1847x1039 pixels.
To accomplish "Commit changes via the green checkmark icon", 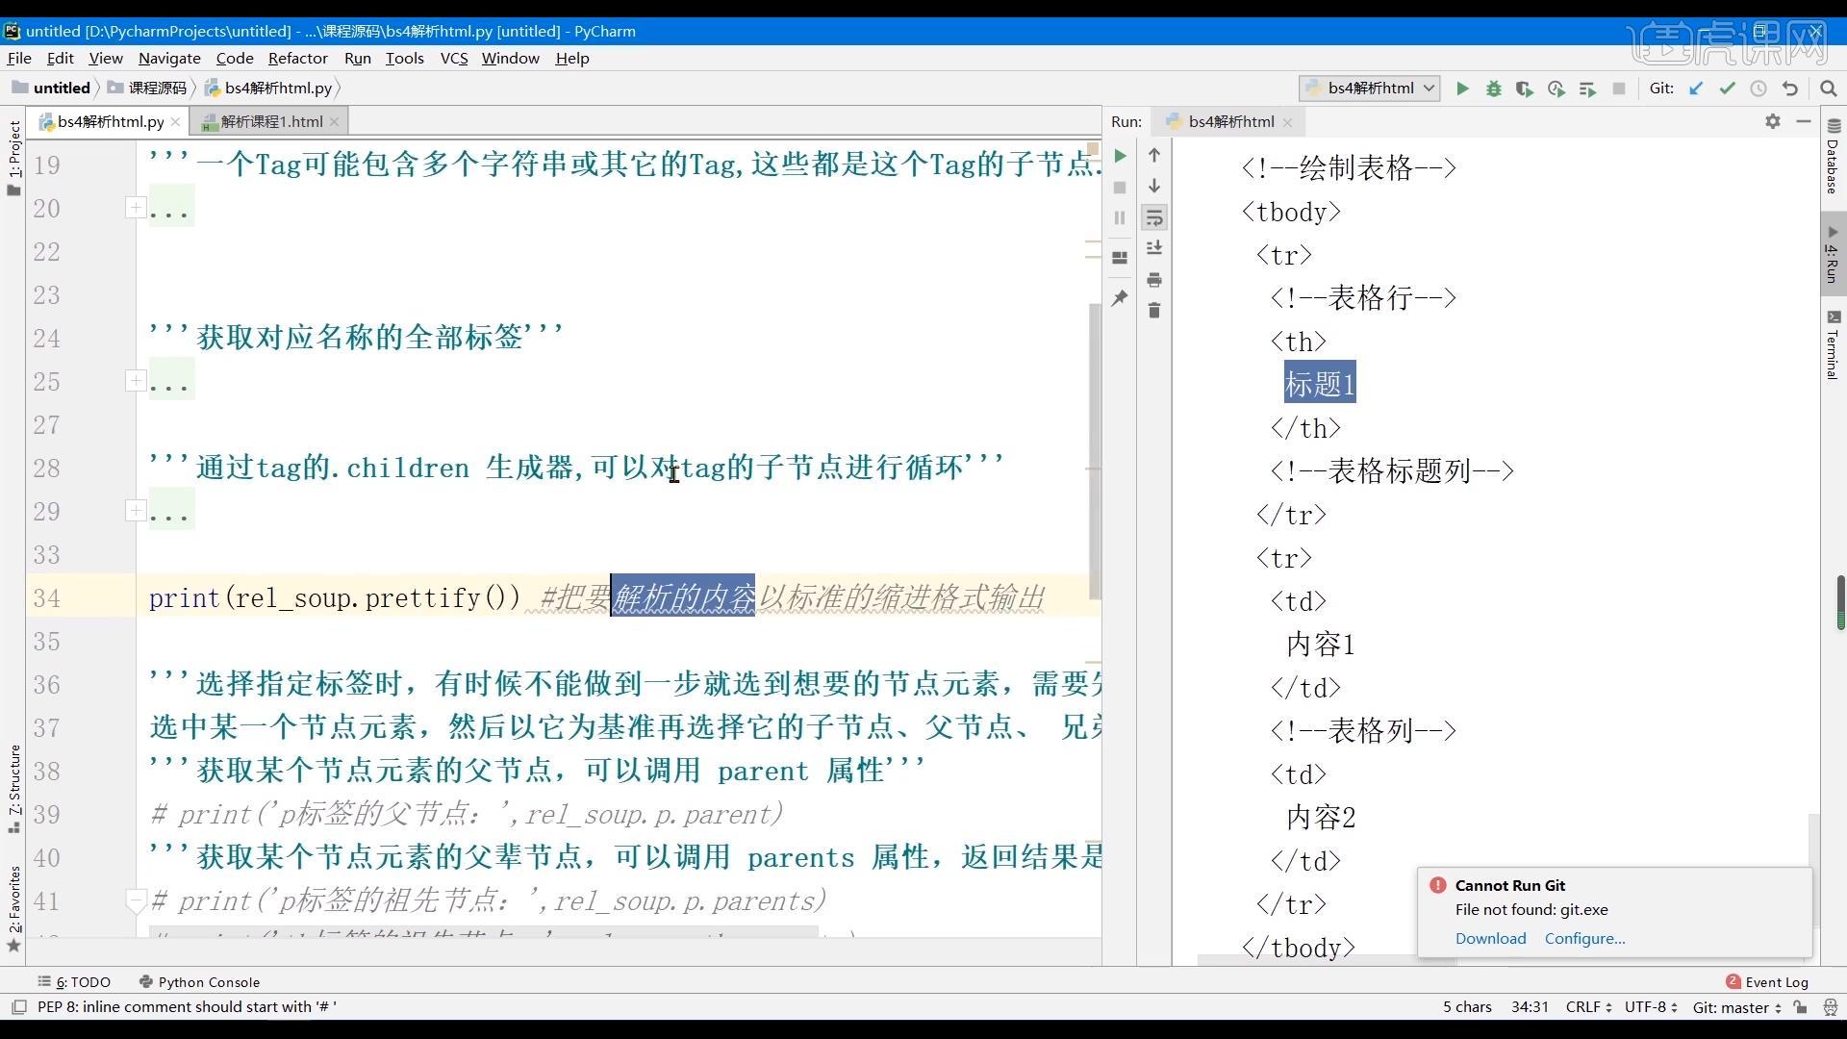I will (x=1728, y=89).
